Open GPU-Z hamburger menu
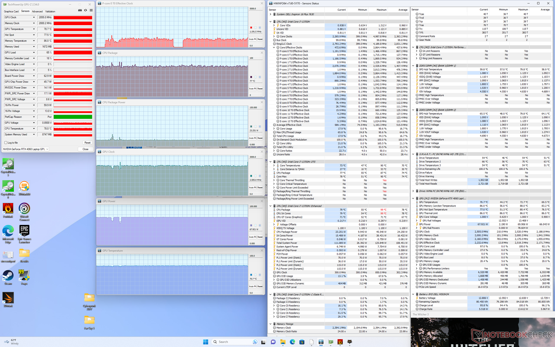This screenshot has width=555, height=347. click(x=91, y=10)
